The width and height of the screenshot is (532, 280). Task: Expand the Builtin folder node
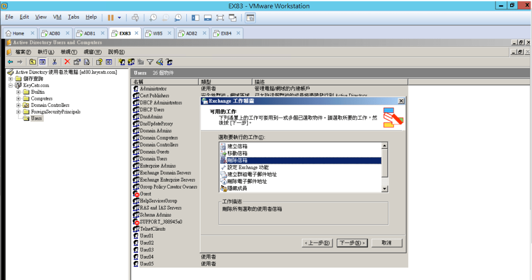19,92
